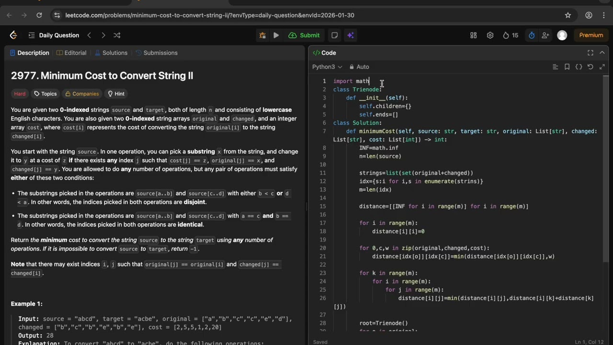The height and width of the screenshot is (345, 613).
Task: Open the AI sparkle assistant icon
Action: 351,35
